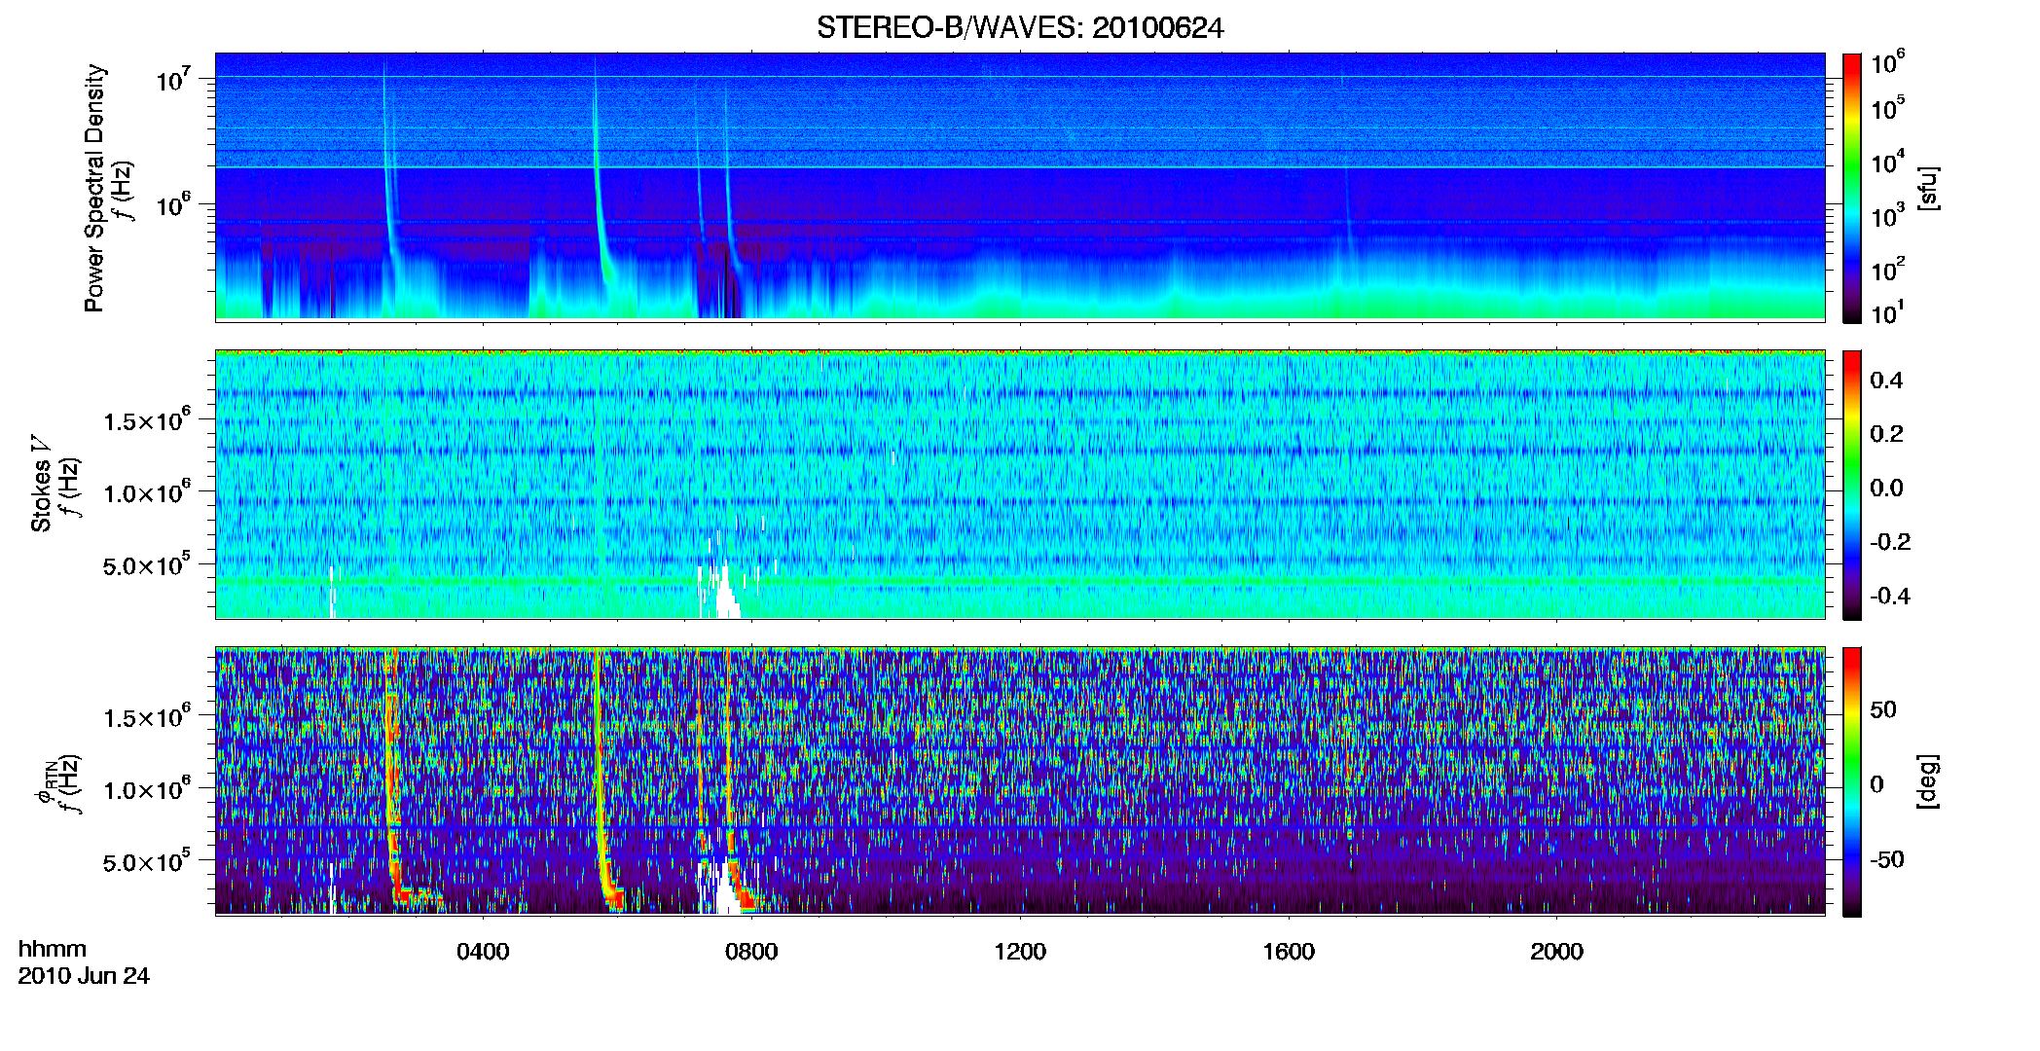Viewport: 2040px width, 1051px height.
Task: Click the 1.0×10^6 tick of the Stokes V panel
Action: [x=147, y=493]
